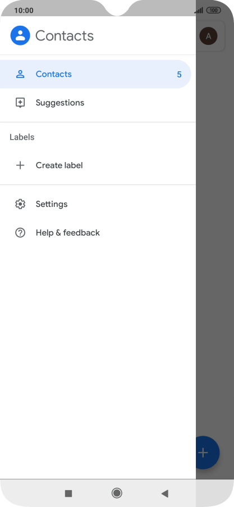Image resolution: width=234 pixels, height=507 pixels.
Task: Open Settings from the drawer
Action: pos(98,204)
